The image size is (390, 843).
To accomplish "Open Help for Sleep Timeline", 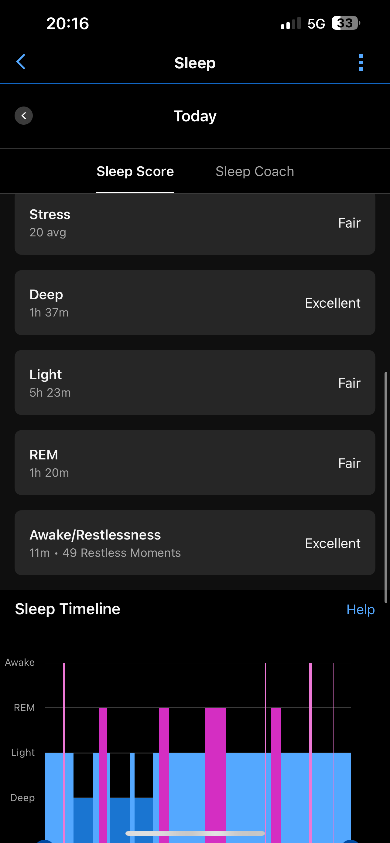I will pyautogui.click(x=360, y=609).
